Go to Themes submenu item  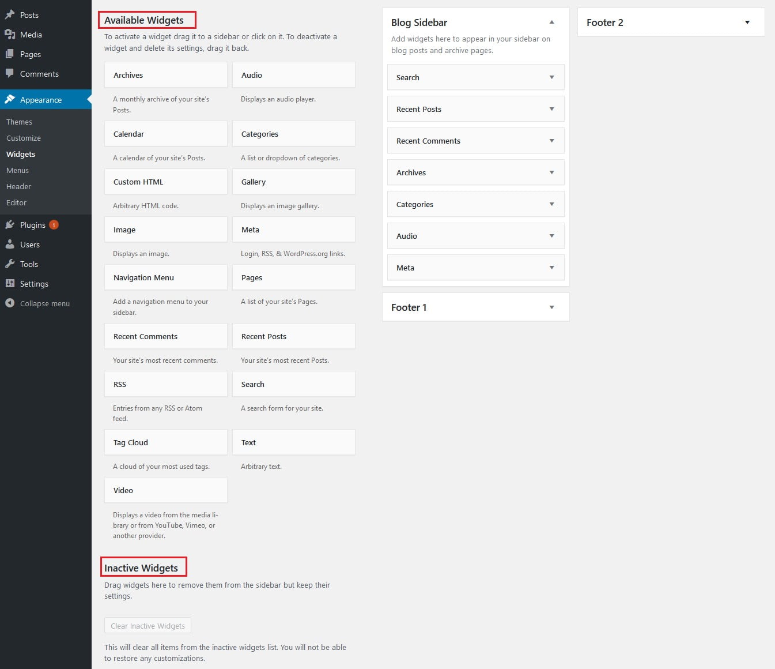19,122
